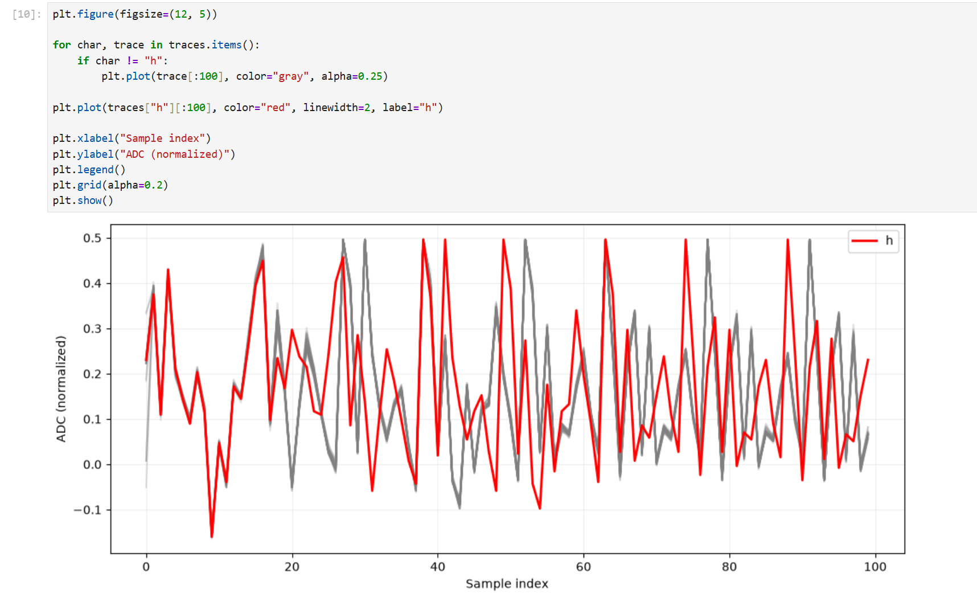Click the x-axis tick label 100
The width and height of the screenshot is (977, 605).
(875, 567)
